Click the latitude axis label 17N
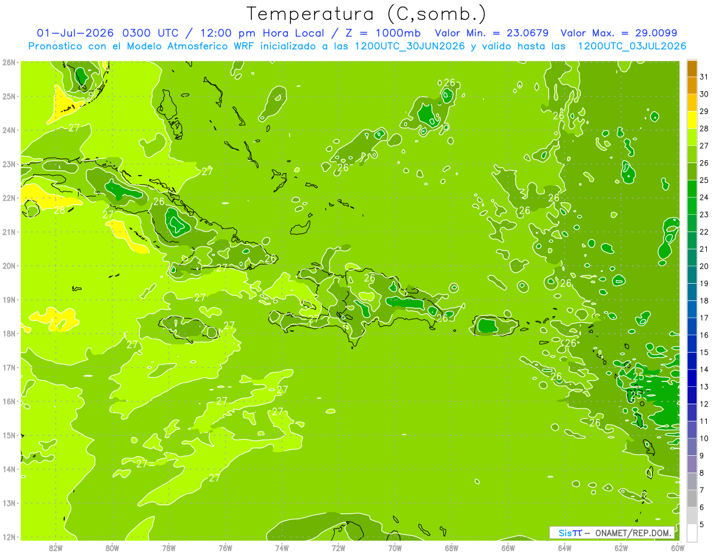 8,367
